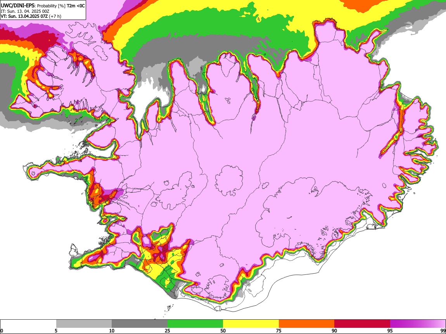Image resolution: width=446 pixels, height=334 pixels.
Task: Click the legend value label '0'
Action: pos(2,331)
